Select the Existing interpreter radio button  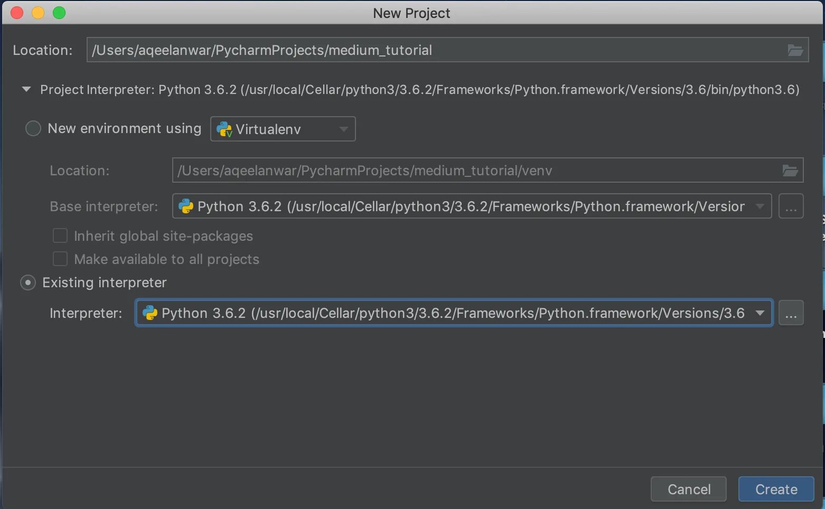pos(28,282)
